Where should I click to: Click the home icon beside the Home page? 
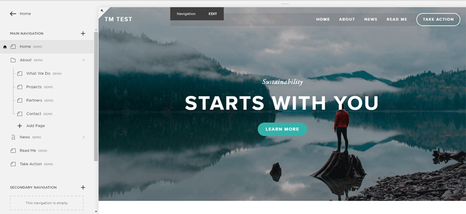[5, 47]
